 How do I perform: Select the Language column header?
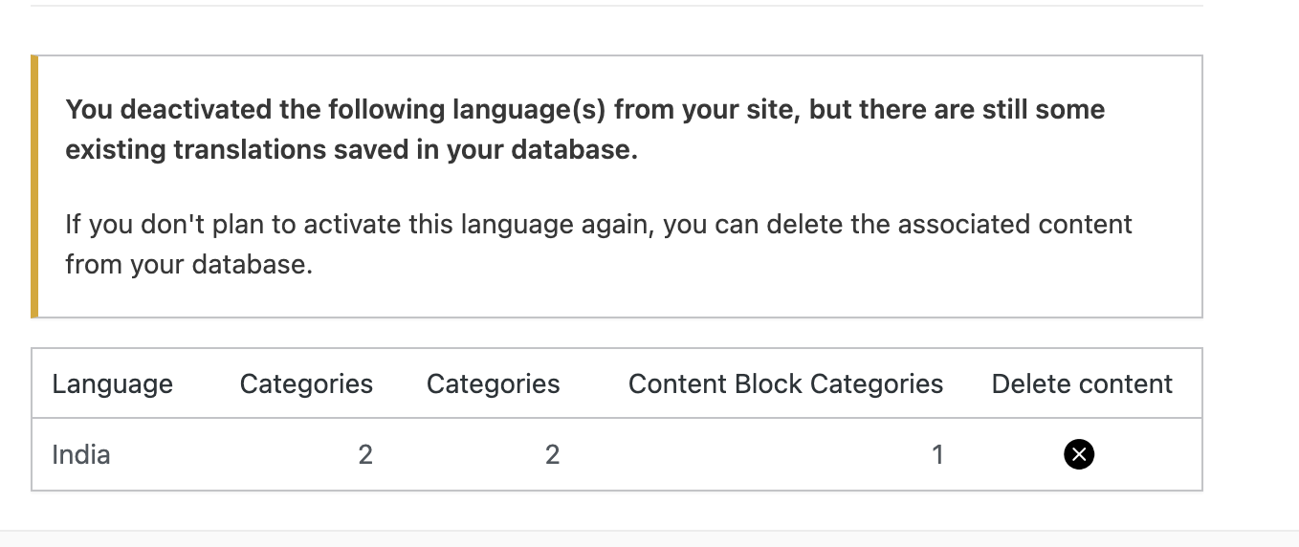tap(113, 383)
